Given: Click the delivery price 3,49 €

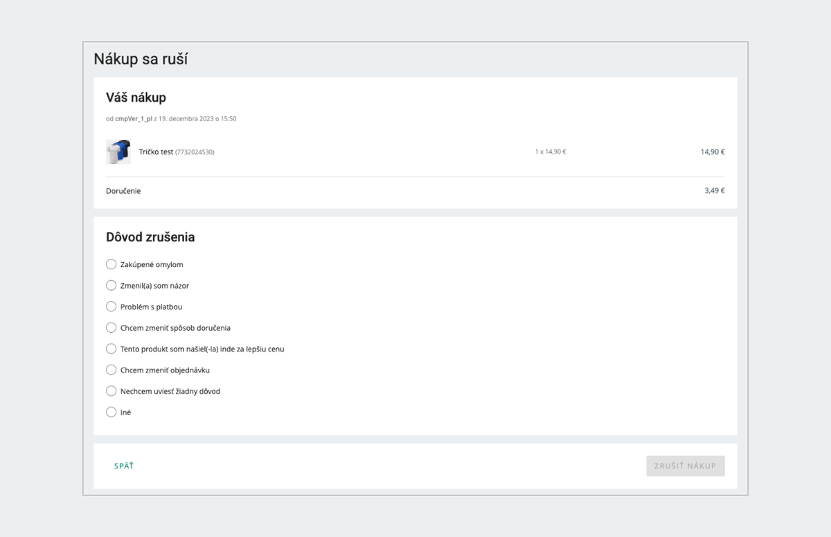Looking at the screenshot, I should 715,190.
